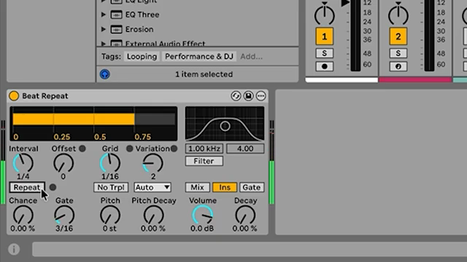Expand the EQ Three browser entry
This screenshot has width=467, height=262.
(x=104, y=15)
